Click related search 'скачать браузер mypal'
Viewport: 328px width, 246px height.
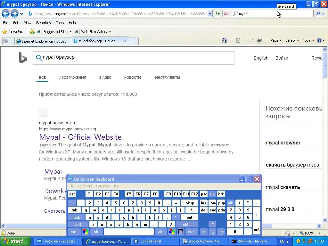point(293,165)
